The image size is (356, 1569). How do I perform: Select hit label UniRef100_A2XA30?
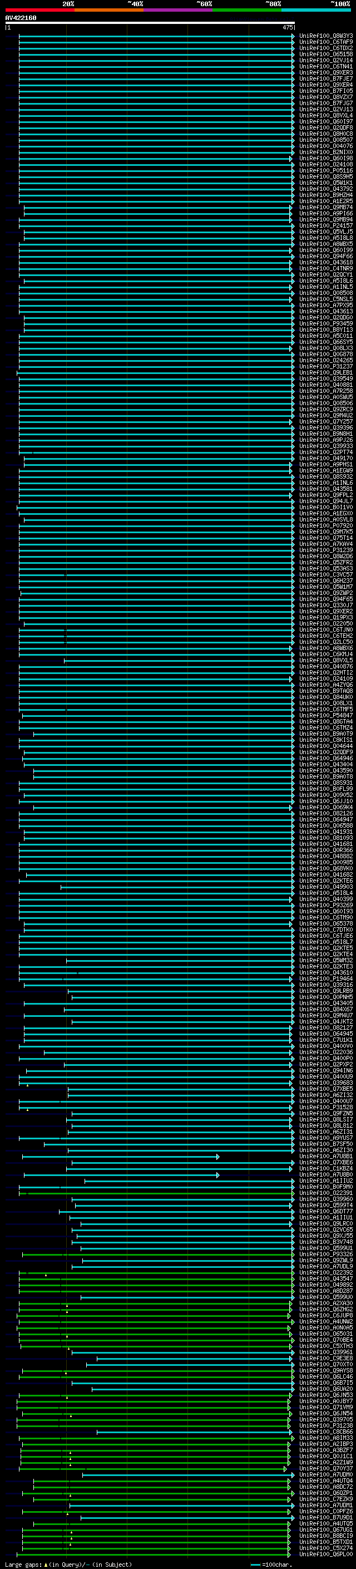point(326,1304)
